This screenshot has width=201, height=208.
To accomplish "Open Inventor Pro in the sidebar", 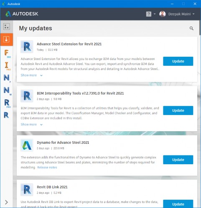I will click(7, 66).
